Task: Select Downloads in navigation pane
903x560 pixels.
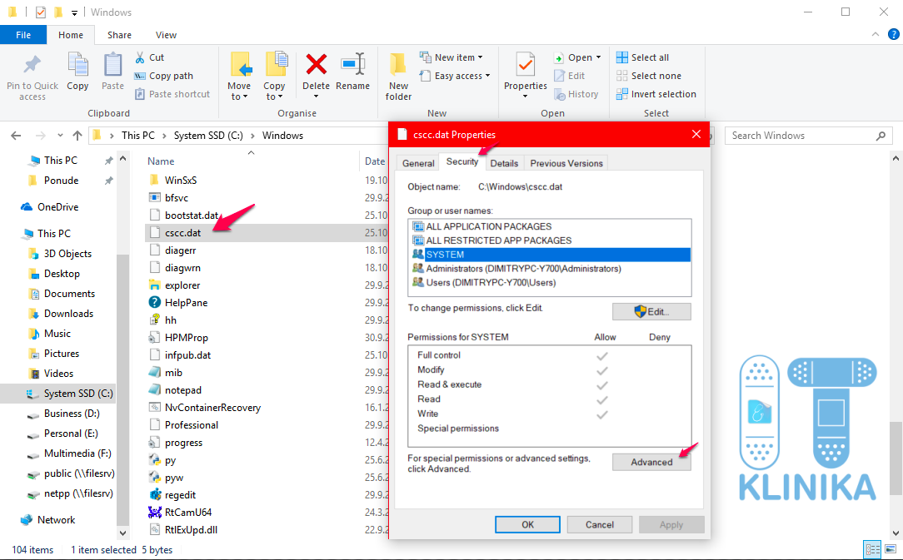Action: (x=68, y=314)
